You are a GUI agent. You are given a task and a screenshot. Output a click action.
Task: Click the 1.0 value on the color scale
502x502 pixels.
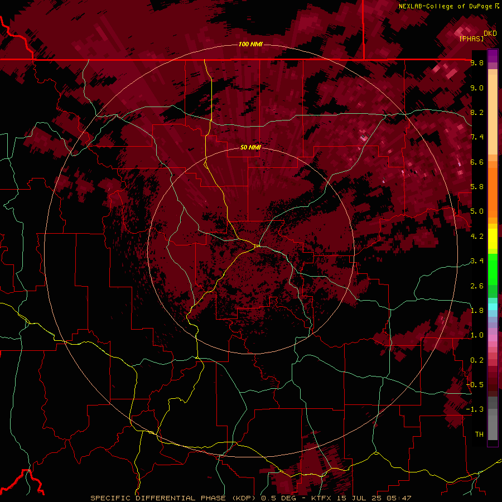coord(477,335)
